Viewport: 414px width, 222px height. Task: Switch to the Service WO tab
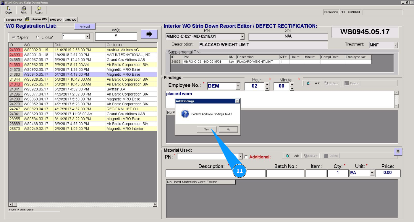14,20
